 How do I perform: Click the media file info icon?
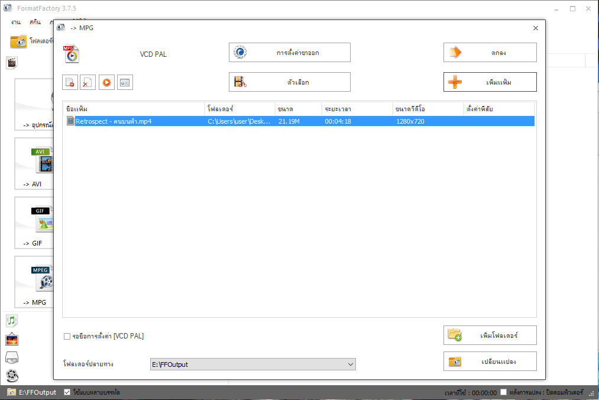click(x=125, y=82)
